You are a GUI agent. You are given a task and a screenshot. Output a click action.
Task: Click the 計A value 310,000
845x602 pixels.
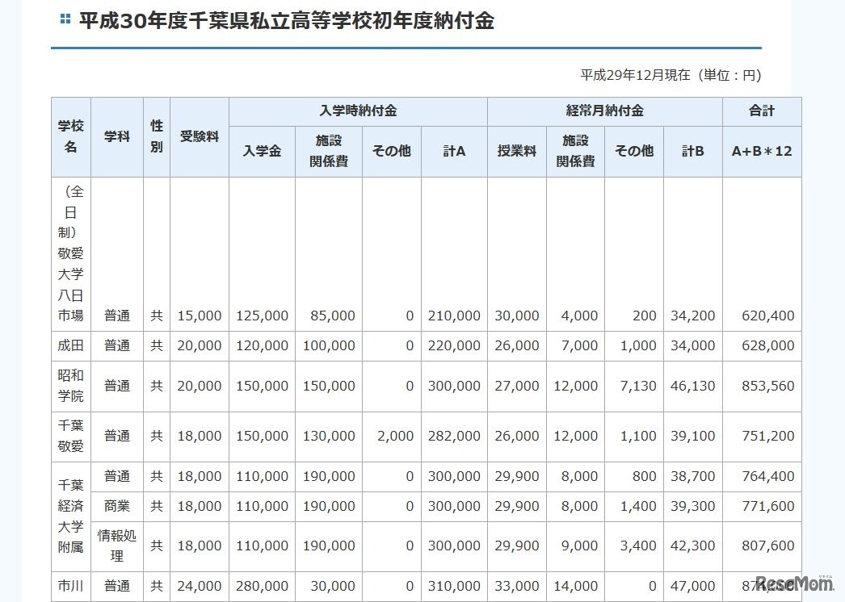[x=454, y=586]
